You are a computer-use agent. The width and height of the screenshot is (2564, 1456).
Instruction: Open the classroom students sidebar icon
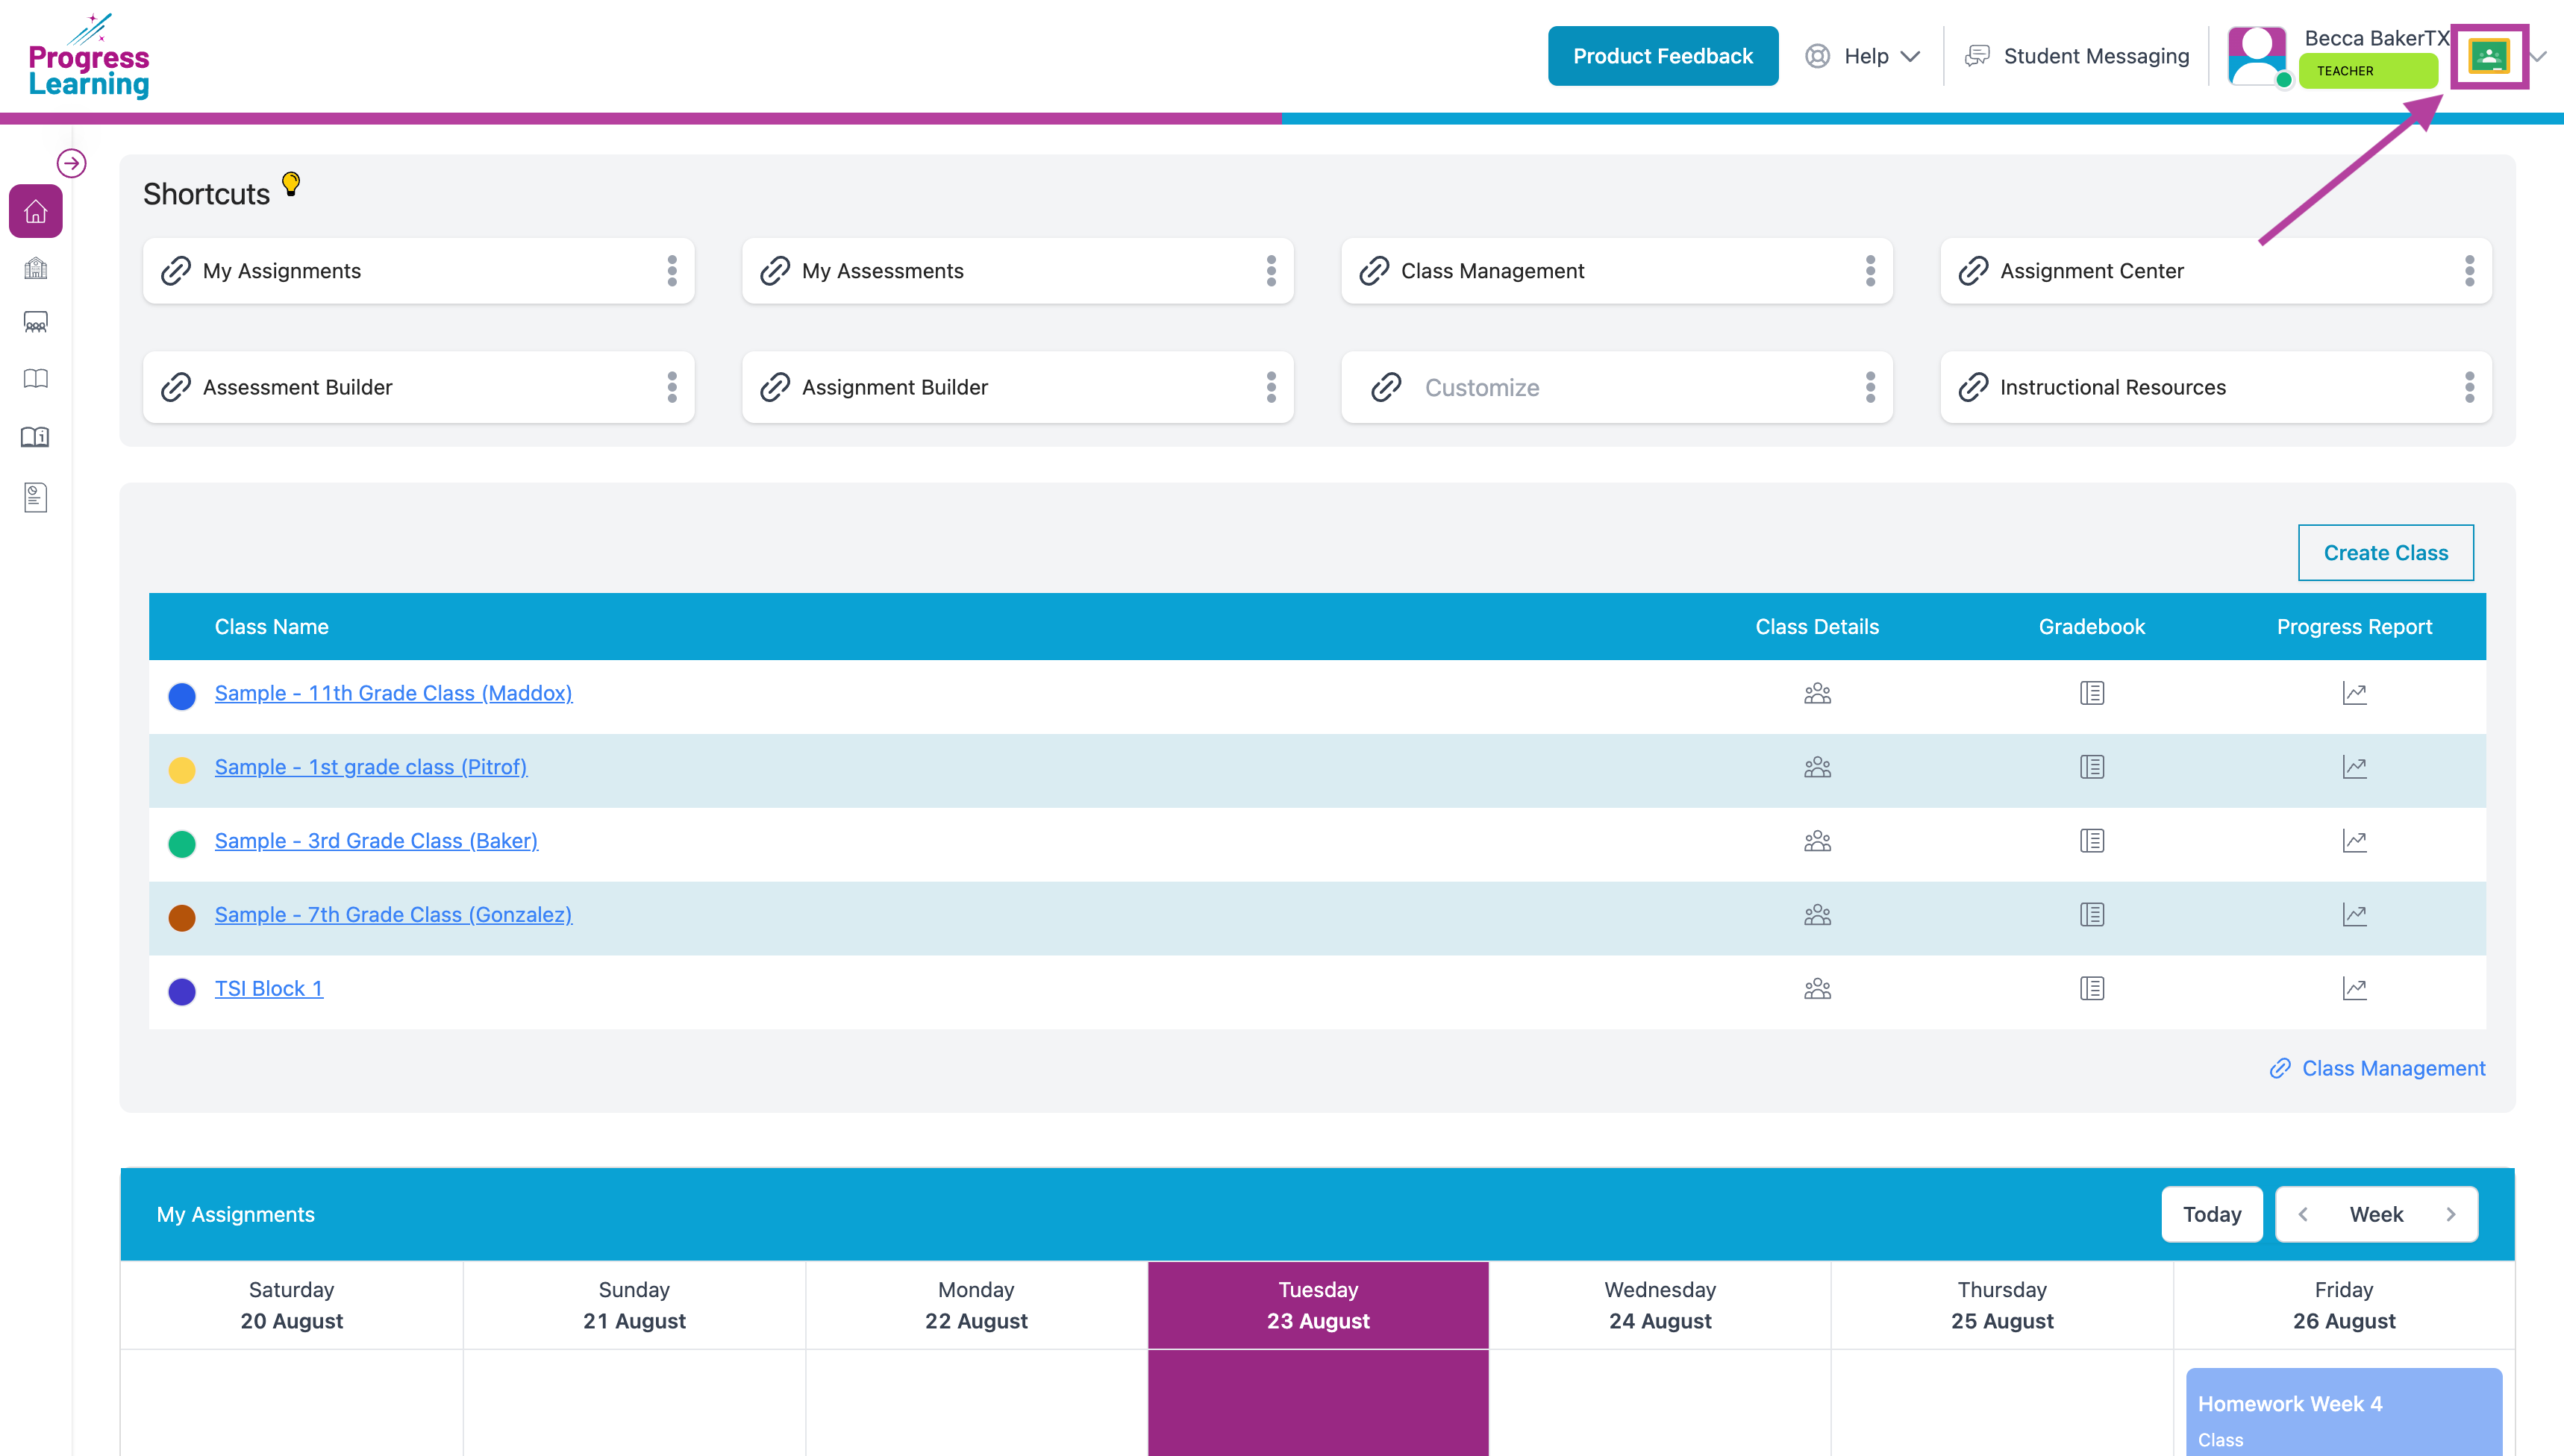36,322
